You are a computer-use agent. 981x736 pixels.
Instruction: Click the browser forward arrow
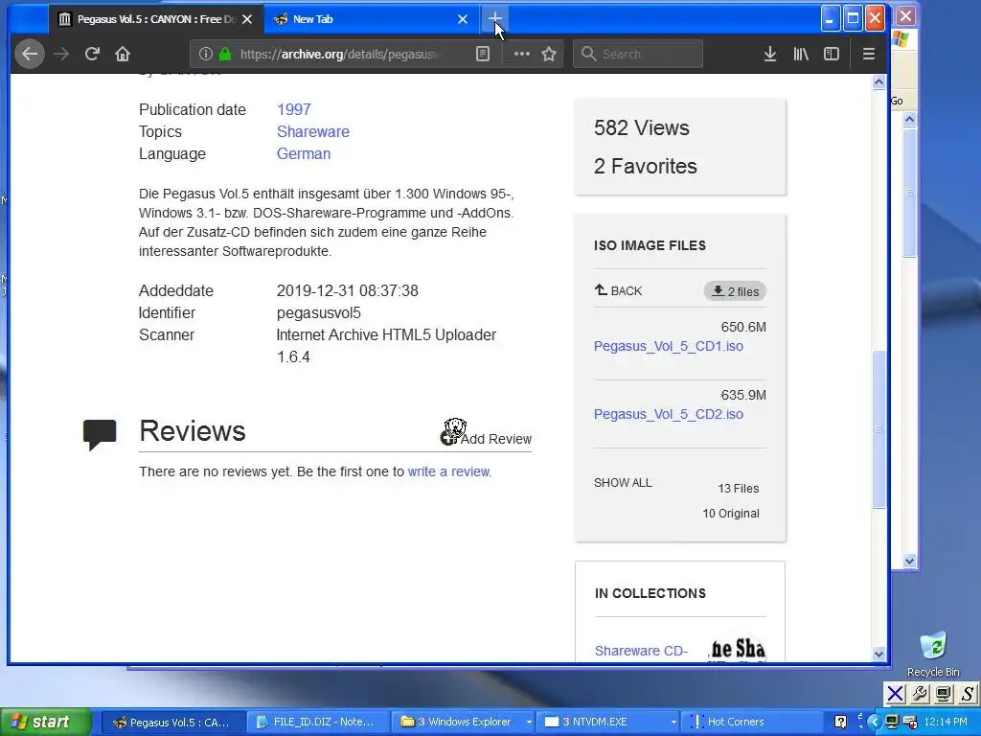(61, 54)
